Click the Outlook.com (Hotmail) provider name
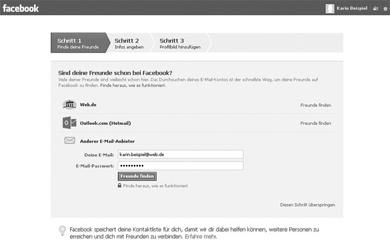The width and height of the screenshot is (390, 242). 105,123
